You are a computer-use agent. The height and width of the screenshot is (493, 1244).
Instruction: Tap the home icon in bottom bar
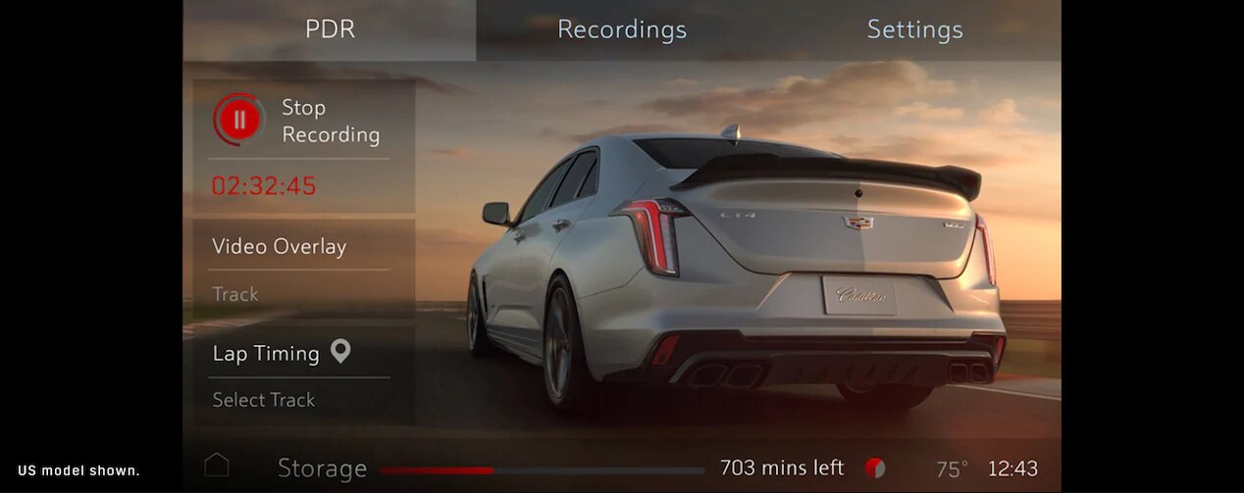pos(217,466)
